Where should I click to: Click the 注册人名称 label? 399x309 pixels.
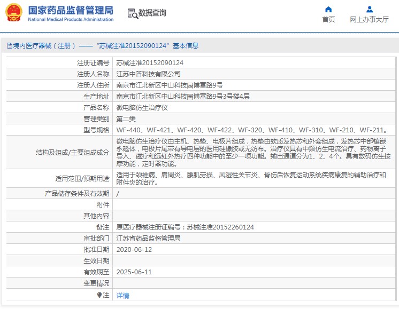click(93, 74)
